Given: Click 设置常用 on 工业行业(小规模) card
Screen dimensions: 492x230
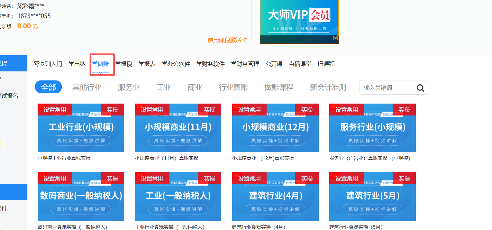Looking at the screenshot, I should pyautogui.click(x=55, y=110).
